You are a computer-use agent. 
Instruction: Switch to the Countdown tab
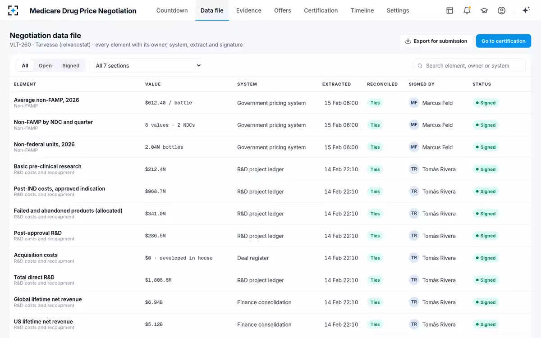[x=172, y=10]
